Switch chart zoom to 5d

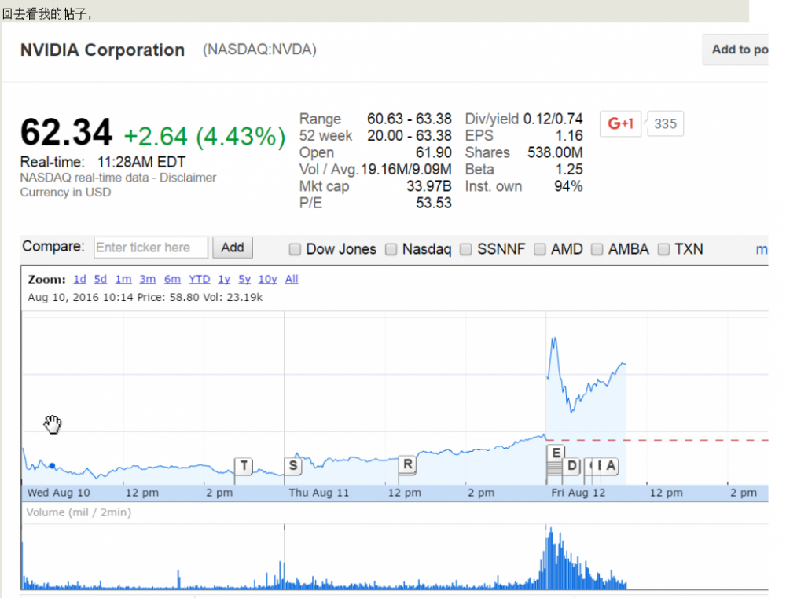click(100, 280)
